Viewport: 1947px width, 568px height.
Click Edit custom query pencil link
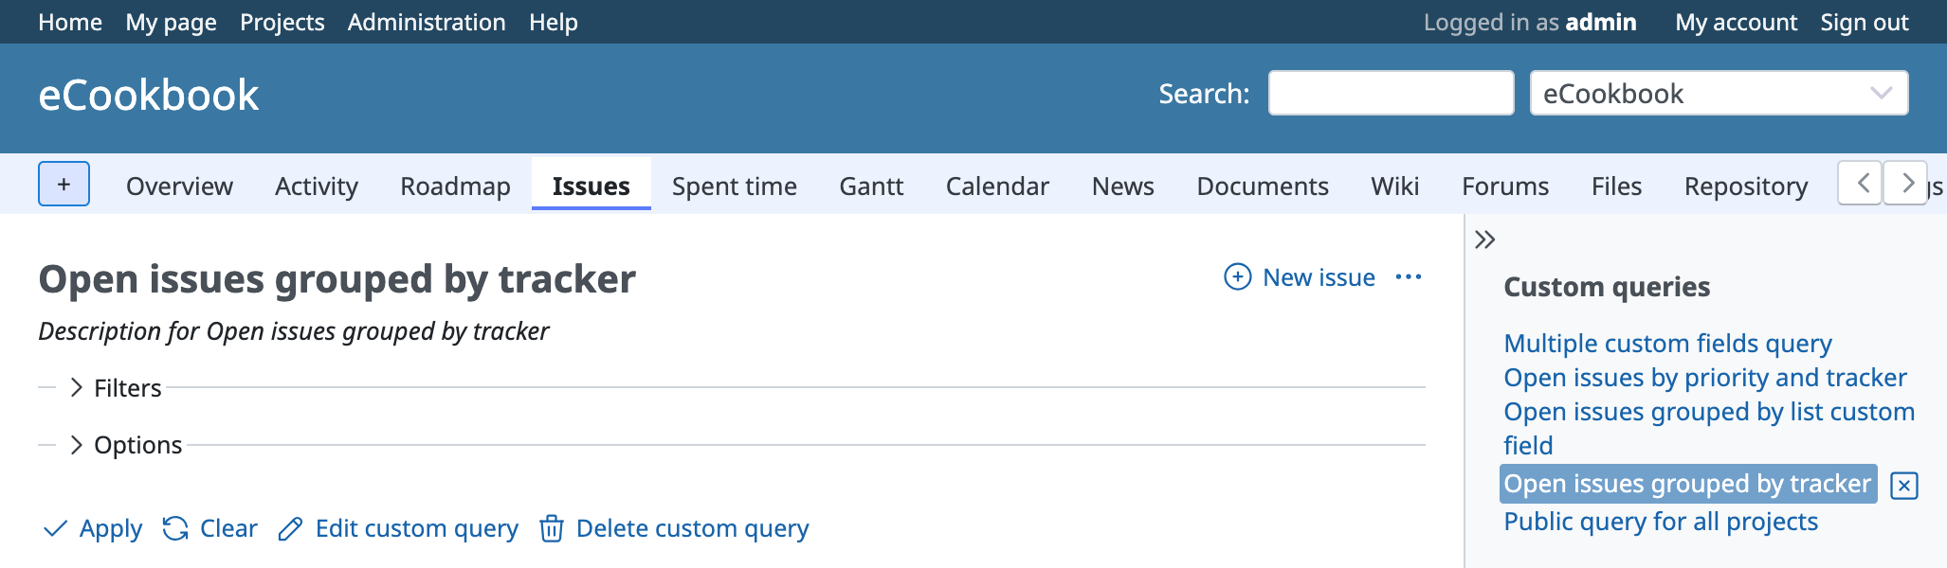tap(398, 528)
